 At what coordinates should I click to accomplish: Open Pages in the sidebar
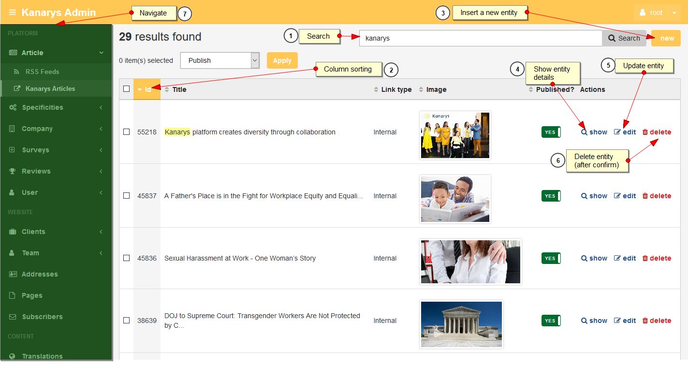(x=56, y=295)
